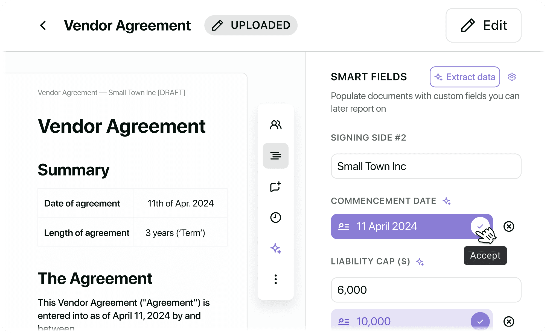
Task: Open the AI sparkle tool in the sidebar
Action: coord(275,248)
